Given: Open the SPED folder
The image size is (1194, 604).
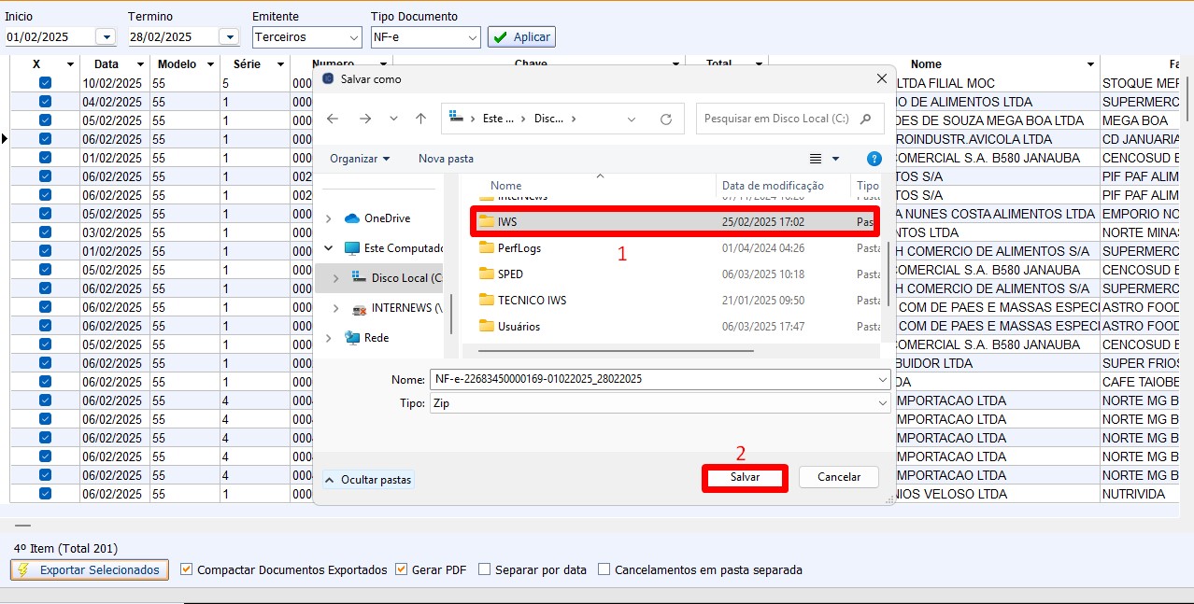Looking at the screenshot, I should [510, 274].
